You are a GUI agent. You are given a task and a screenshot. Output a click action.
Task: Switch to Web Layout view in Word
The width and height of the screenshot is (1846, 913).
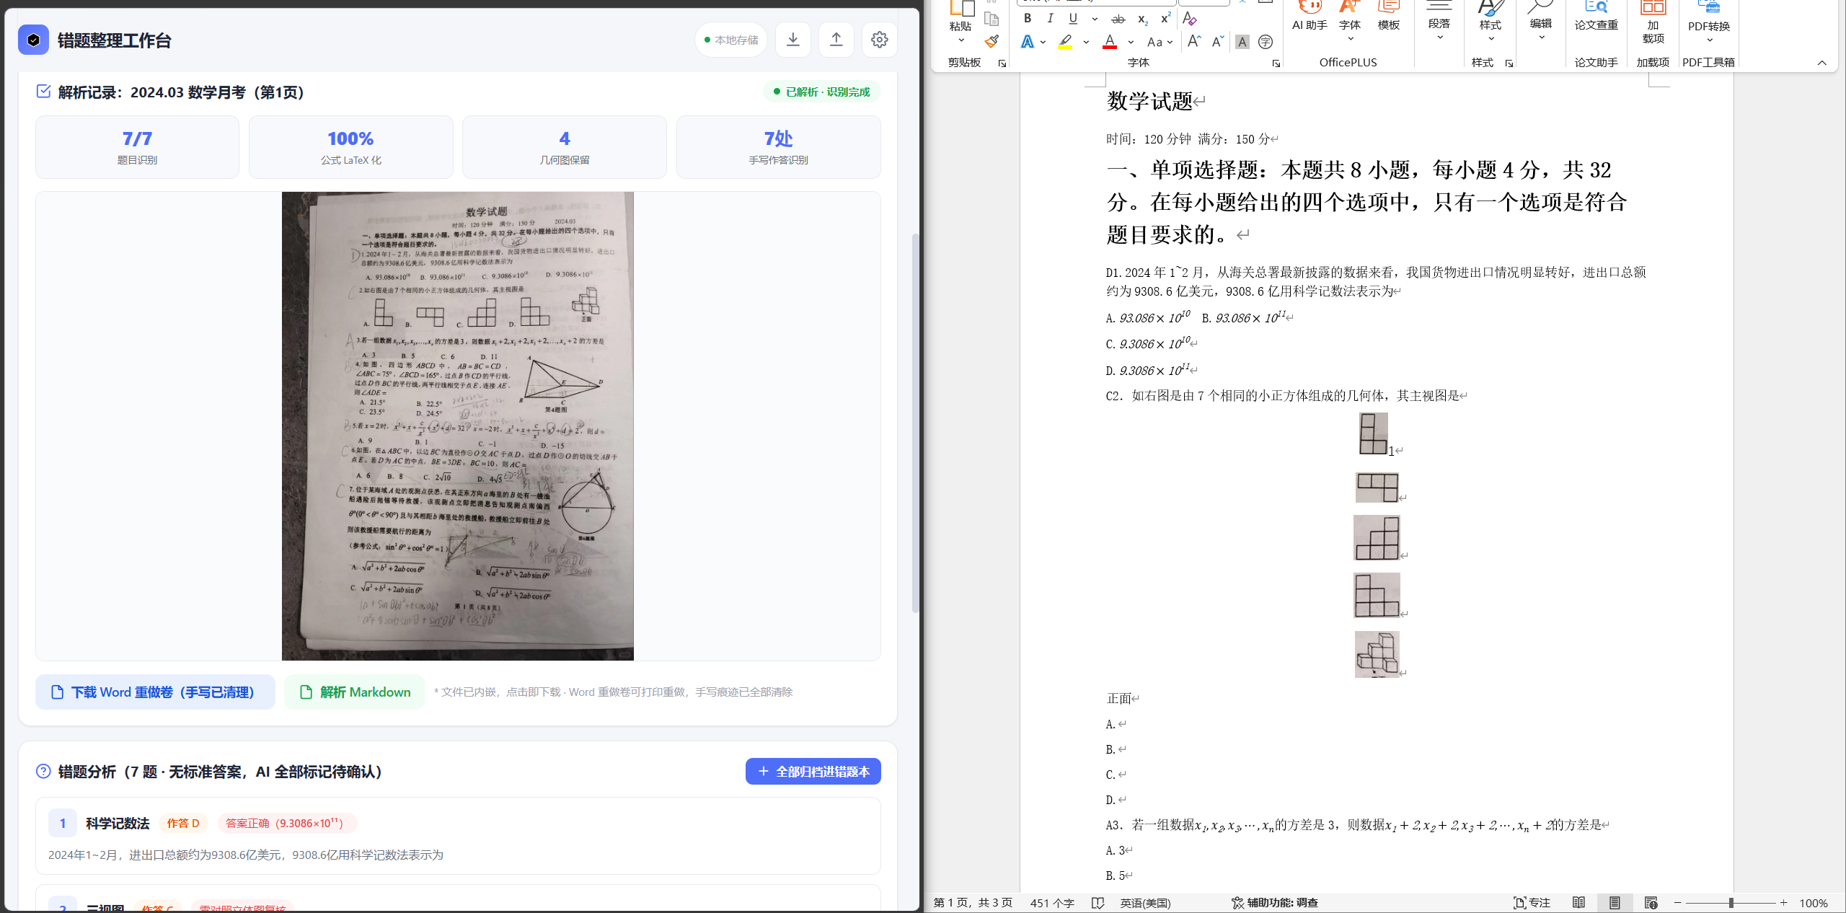click(1651, 903)
